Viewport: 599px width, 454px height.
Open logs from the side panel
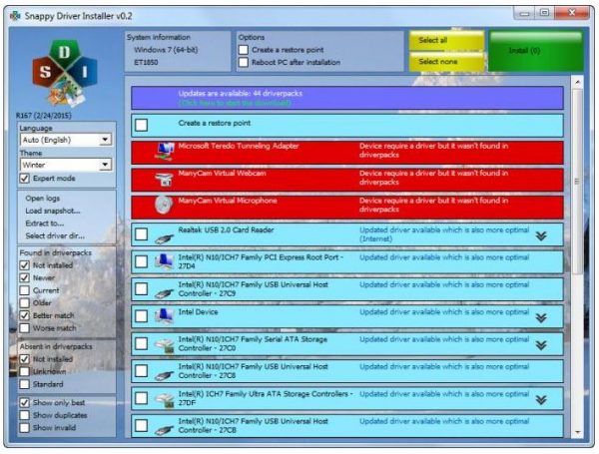point(42,199)
